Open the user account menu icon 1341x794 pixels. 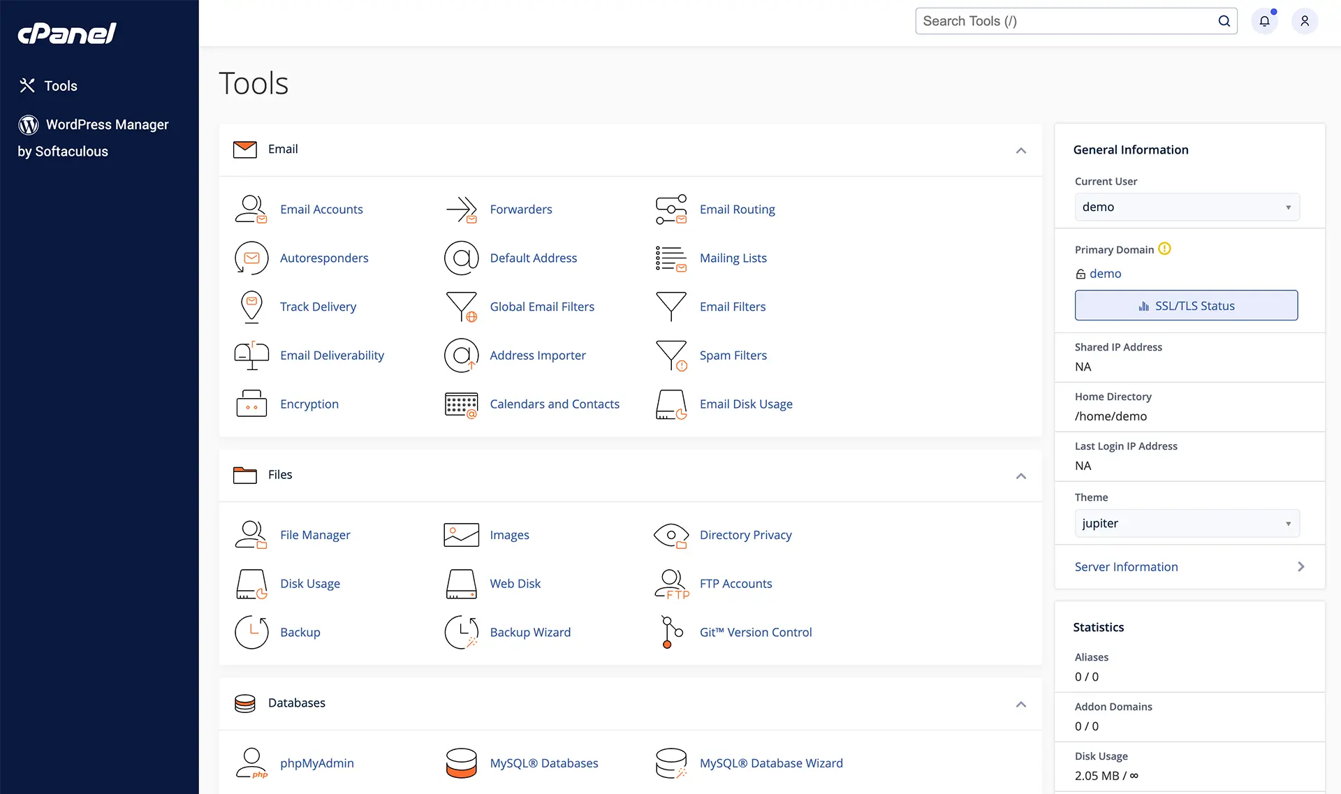click(1304, 21)
